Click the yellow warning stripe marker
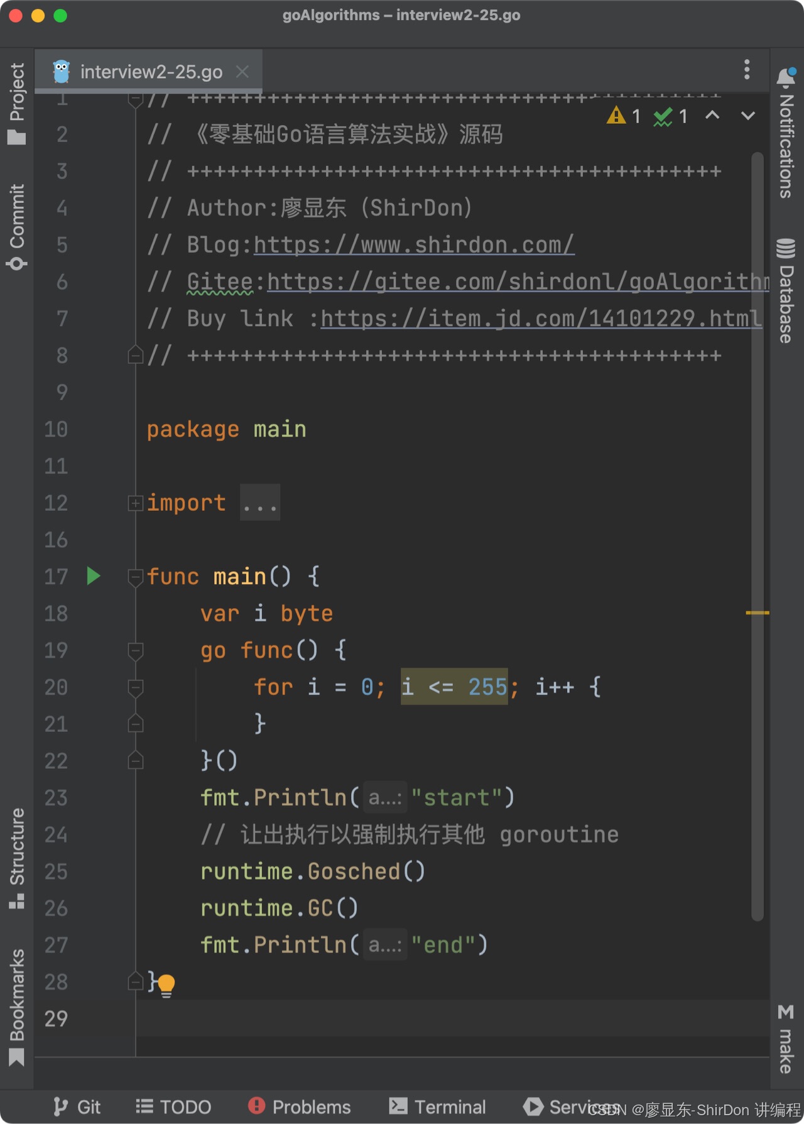 [758, 613]
